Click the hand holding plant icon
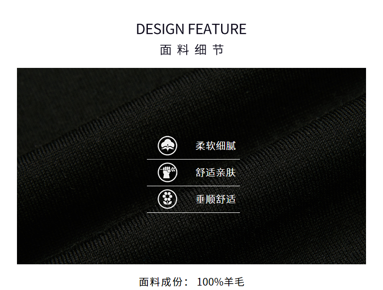Screen dimensions: 383x290 pyautogui.click(x=167, y=173)
